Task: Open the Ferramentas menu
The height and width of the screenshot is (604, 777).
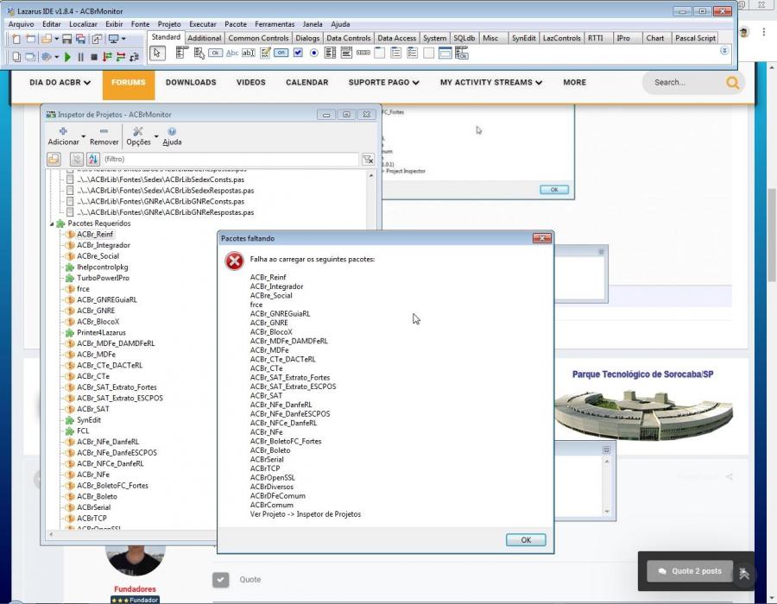Action: click(x=275, y=24)
